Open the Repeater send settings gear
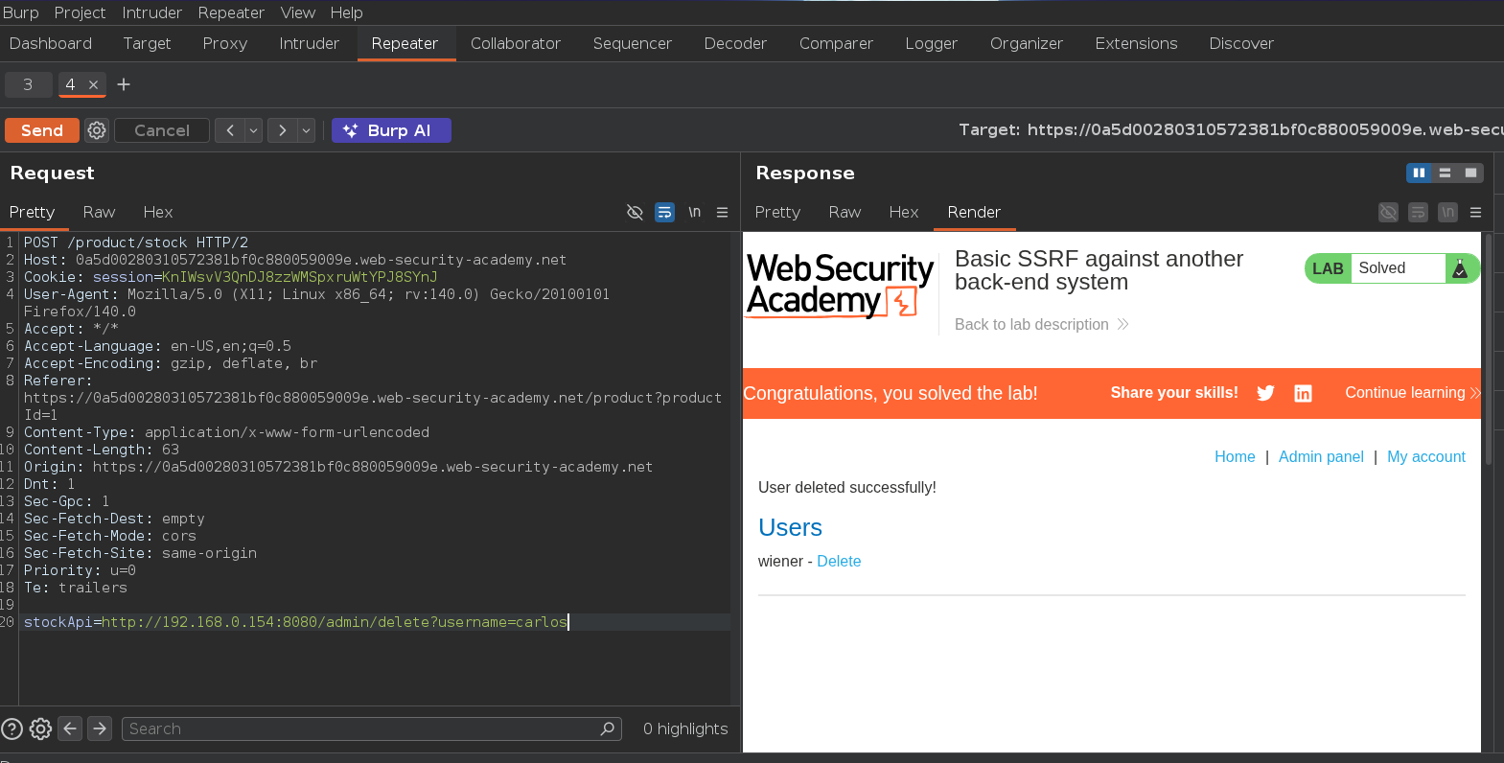1504x763 pixels. 97,130
